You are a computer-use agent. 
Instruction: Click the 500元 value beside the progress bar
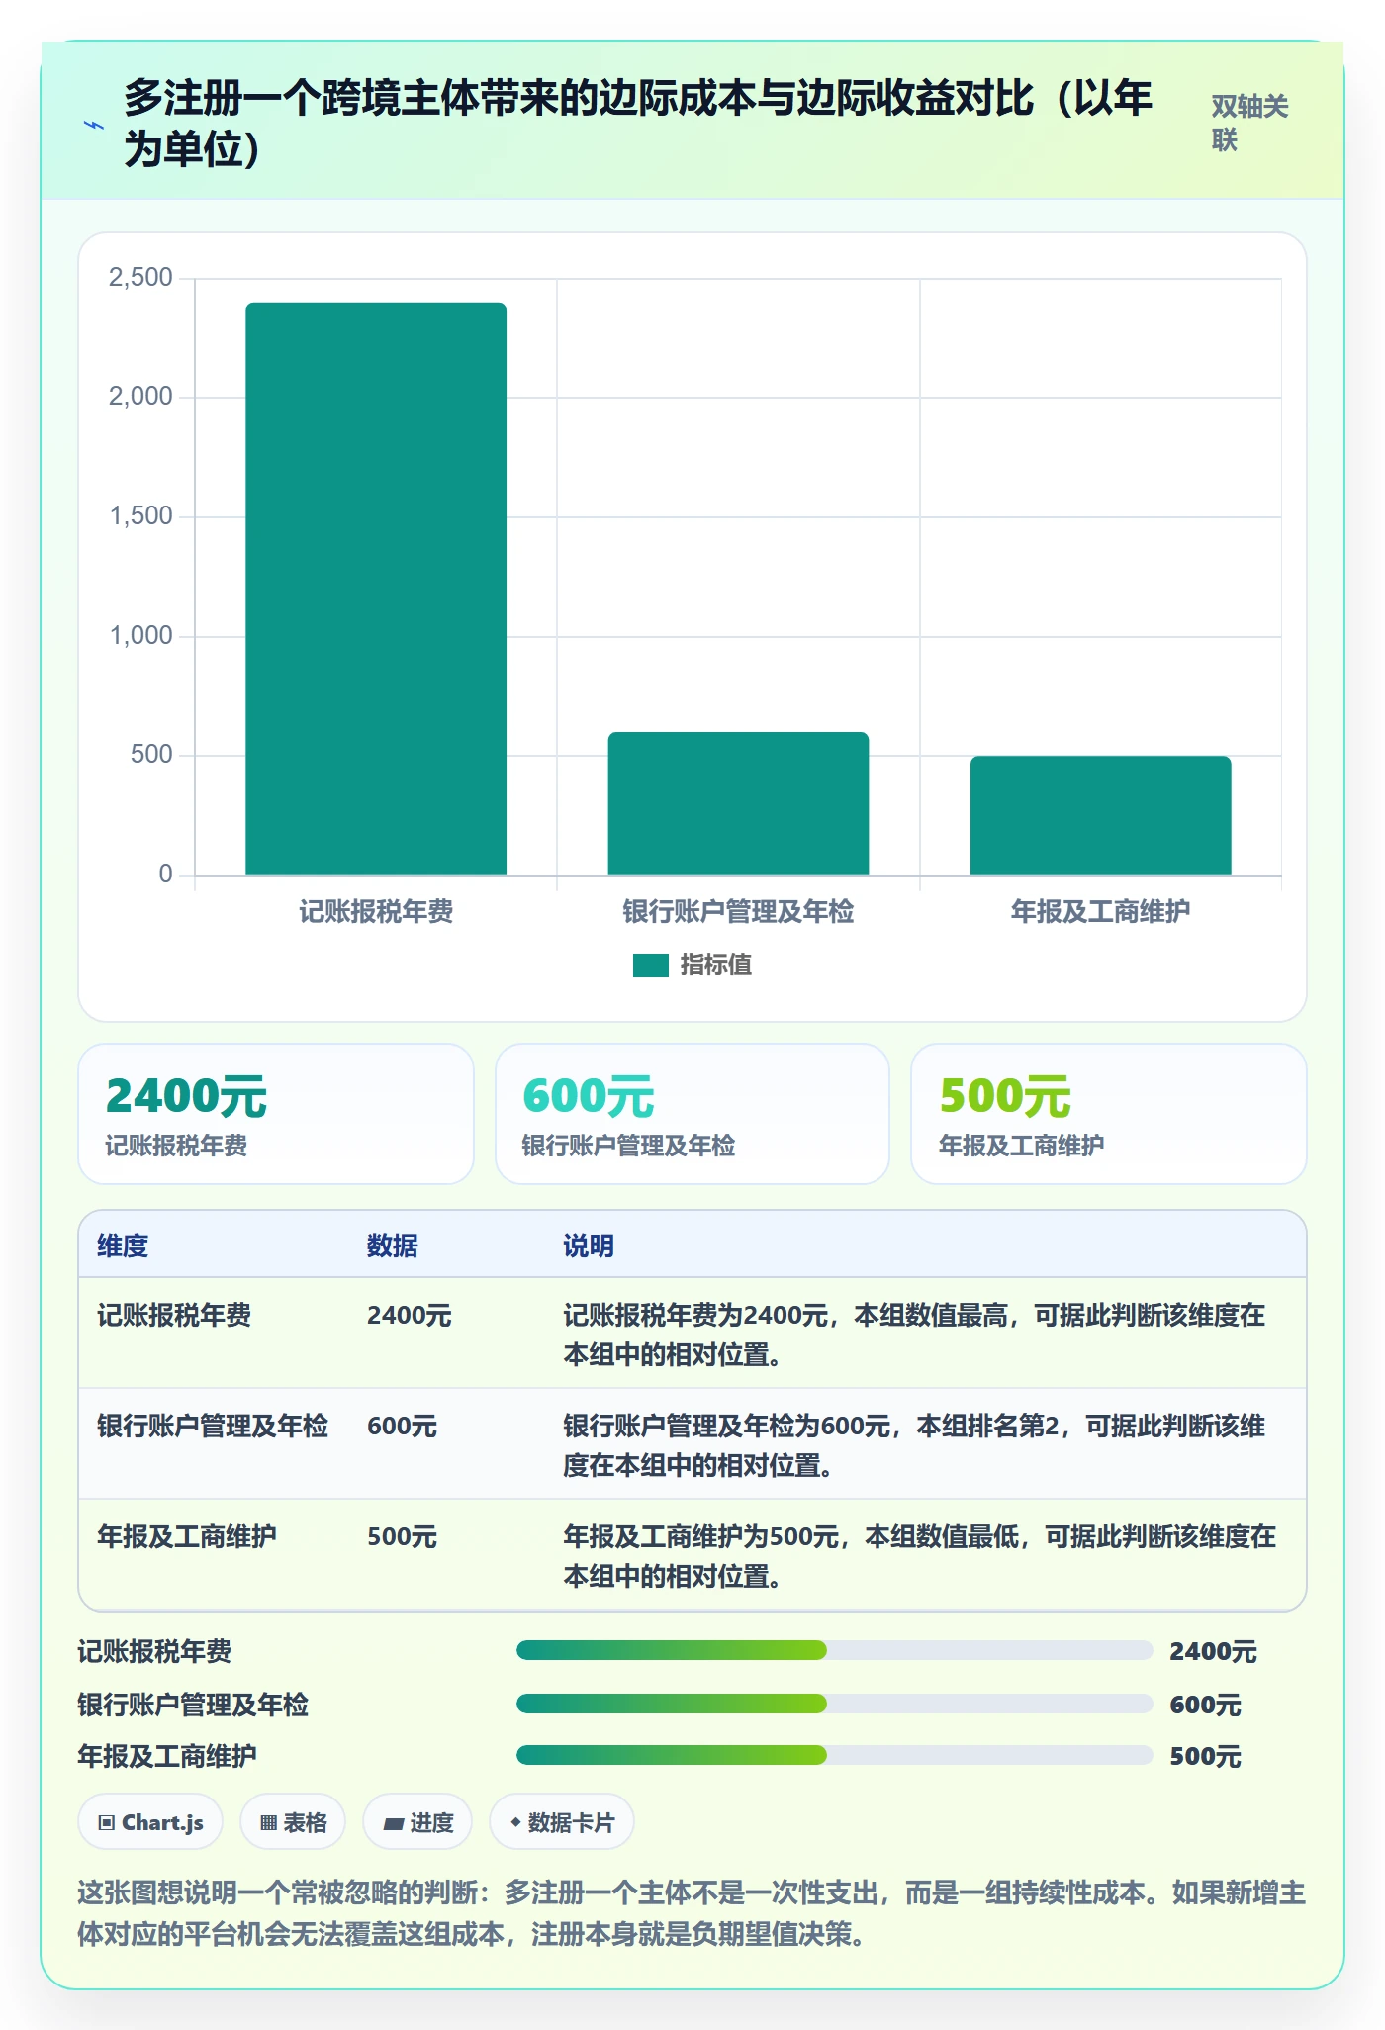pyautogui.click(x=1205, y=1756)
